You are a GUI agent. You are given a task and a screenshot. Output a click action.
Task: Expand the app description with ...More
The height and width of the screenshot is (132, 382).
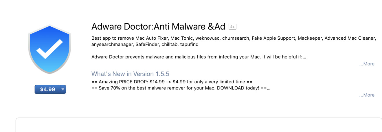367,64
